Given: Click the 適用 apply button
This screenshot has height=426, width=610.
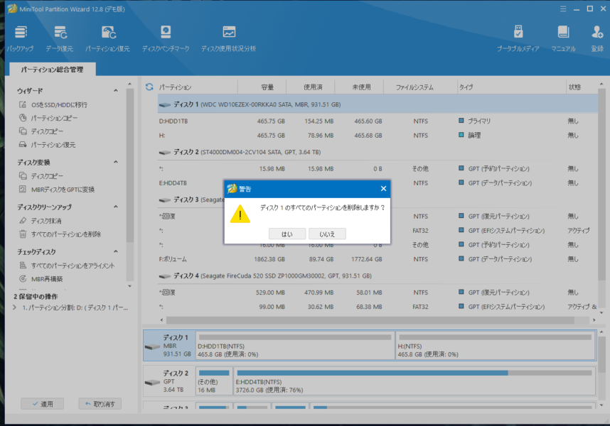Looking at the screenshot, I should point(43,404).
